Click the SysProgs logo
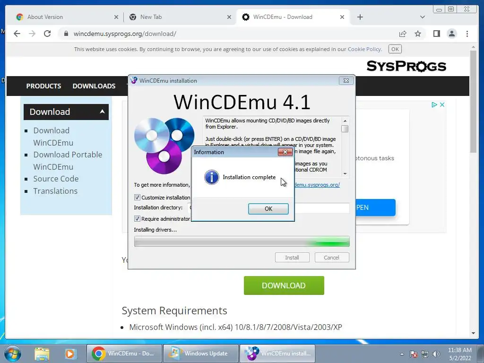This screenshot has height=363, width=484. (x=406, y=66)
